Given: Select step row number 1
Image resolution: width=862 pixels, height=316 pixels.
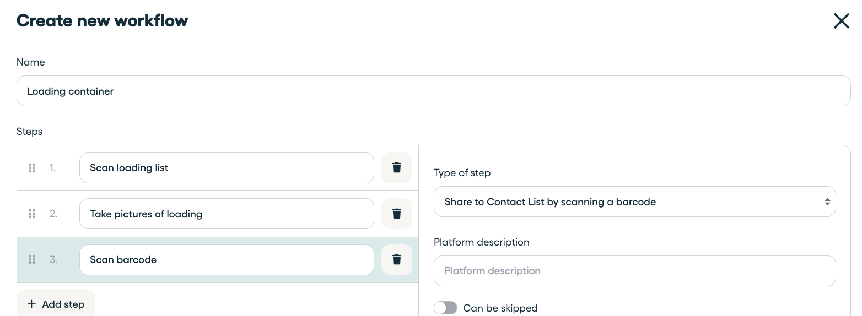Looking at the screenshot, I should 218,168.
